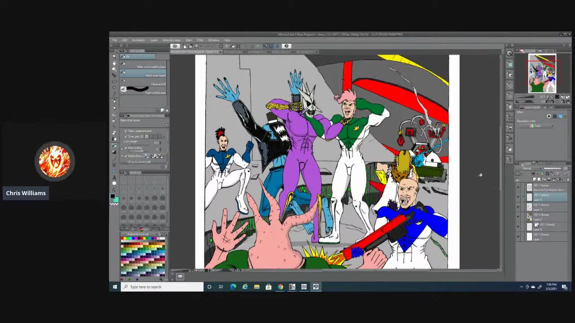
Task: Click the Navigator canvas thumbnail
Action: 542,74
